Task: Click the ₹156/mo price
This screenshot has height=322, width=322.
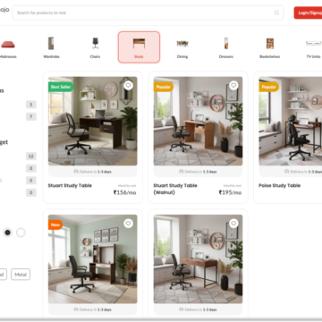Action: point(124,192)
